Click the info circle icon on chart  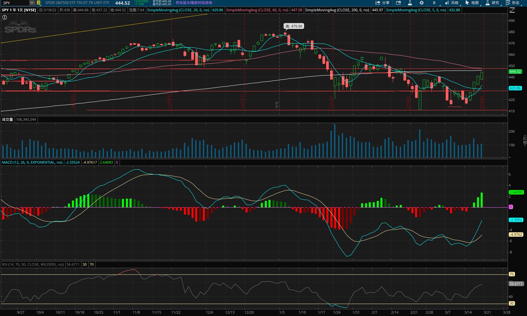(5, 17)
